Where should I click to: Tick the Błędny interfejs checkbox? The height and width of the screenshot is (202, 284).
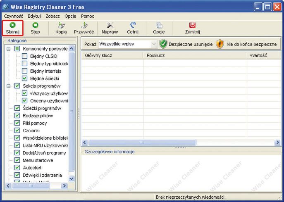25,71
